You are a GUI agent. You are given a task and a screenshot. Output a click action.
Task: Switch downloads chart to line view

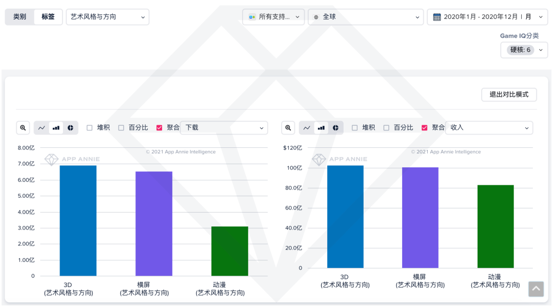pyautogui.click(x=42, y=128)
